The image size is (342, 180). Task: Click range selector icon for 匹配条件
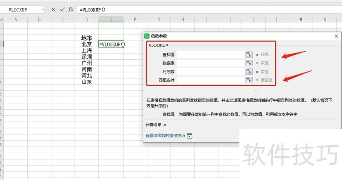(x=249, y=80)
